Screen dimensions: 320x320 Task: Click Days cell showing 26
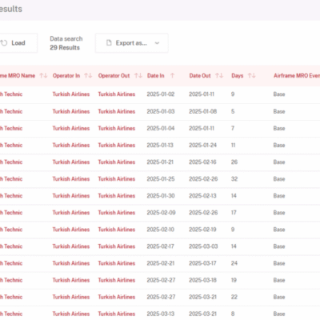[234, 162]
